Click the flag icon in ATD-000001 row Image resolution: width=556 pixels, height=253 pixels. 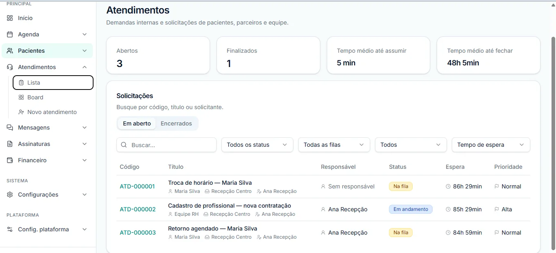497,186
